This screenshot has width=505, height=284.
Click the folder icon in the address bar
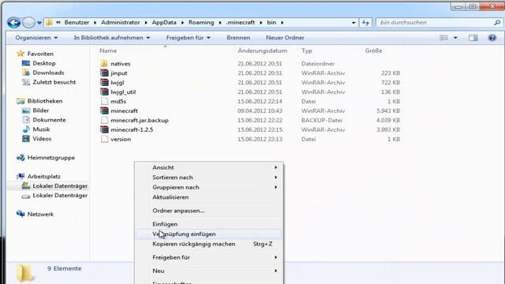[49, 22]
